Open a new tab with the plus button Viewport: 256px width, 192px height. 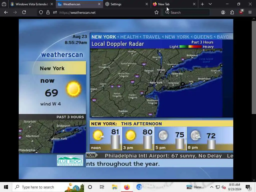[x=202, y=4]
